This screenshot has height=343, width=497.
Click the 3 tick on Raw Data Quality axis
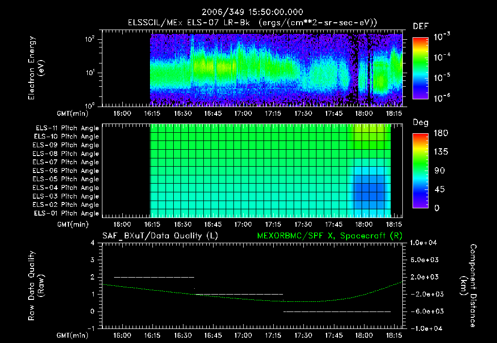(93, 260)
